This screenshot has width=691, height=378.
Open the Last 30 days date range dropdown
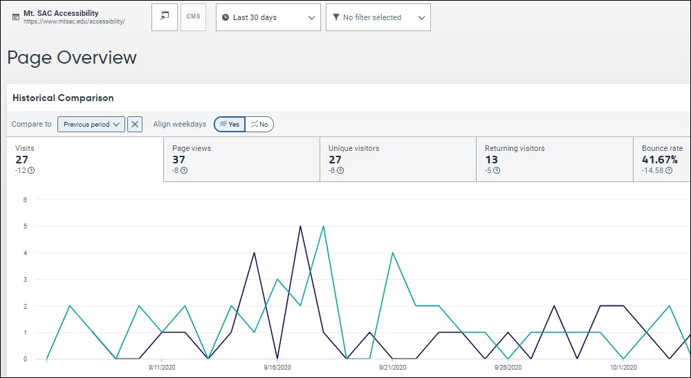click(x=268, y=17)
